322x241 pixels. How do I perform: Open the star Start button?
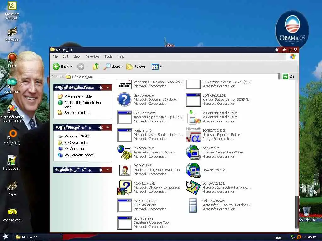pos(6,237)
